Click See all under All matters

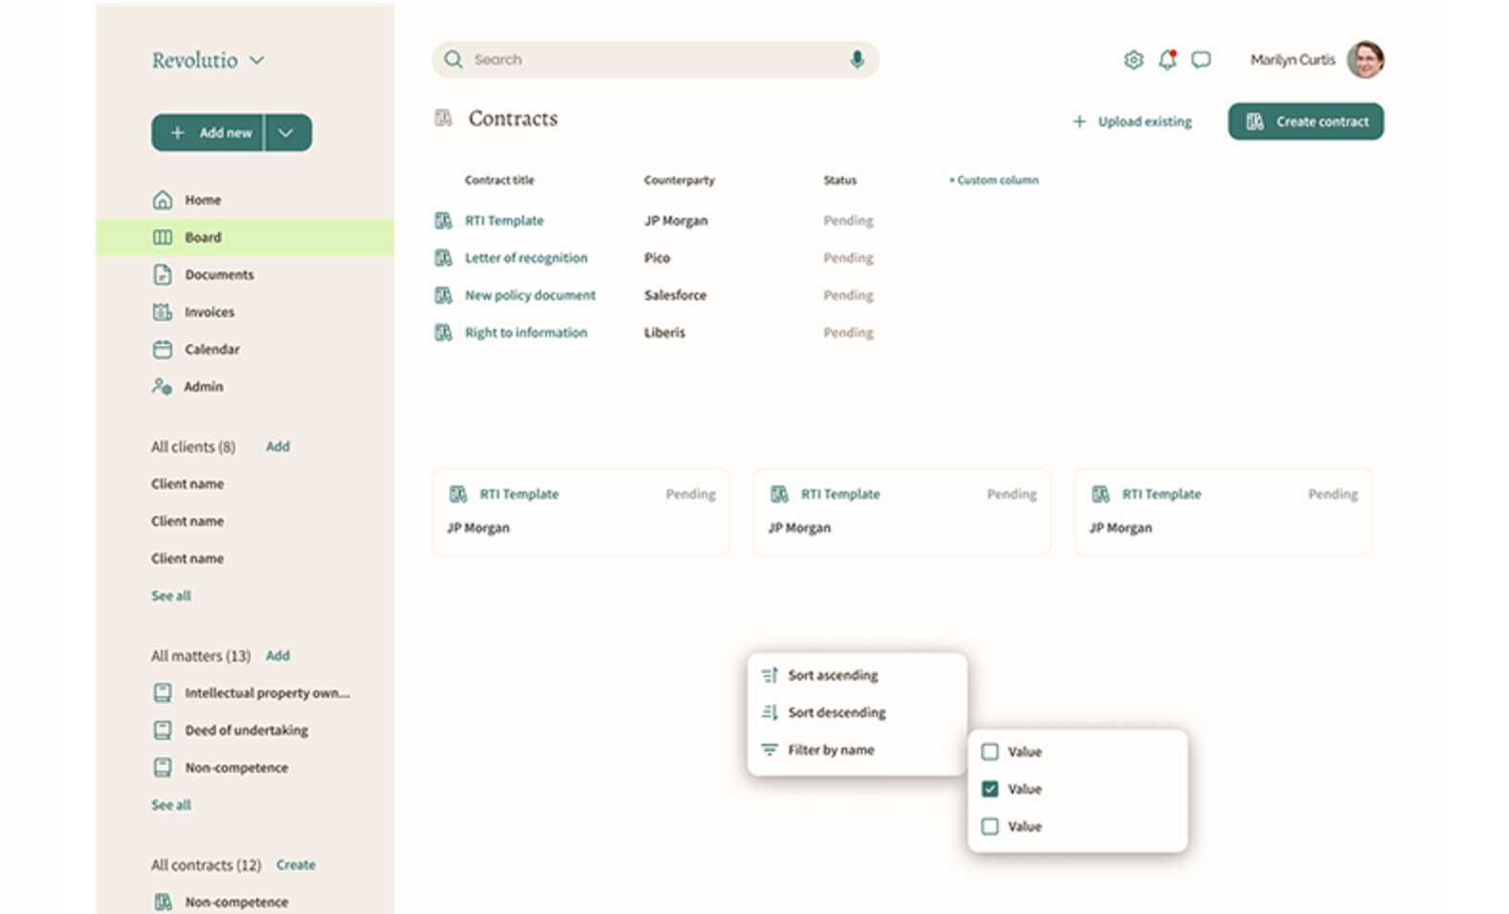click(x=171, y=805)
